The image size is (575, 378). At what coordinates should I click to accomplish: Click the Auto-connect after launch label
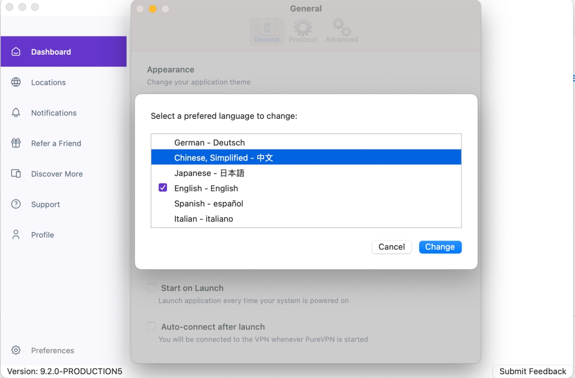213,327
